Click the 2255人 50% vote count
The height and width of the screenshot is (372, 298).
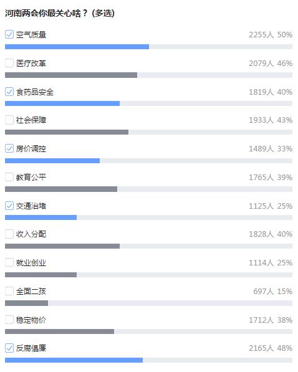coord(271,35)
